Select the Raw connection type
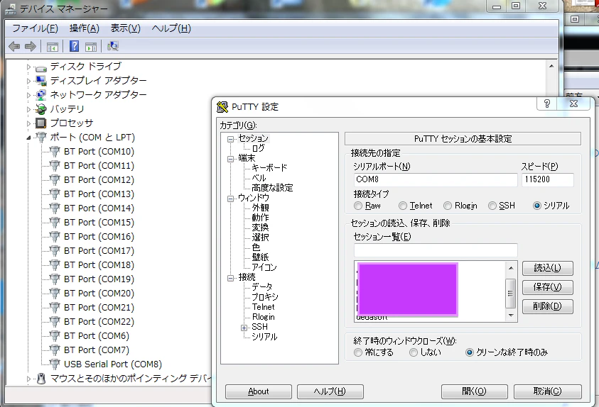Image resolution: width=599 pixels, height=407 pixels. tap(358, 206)
